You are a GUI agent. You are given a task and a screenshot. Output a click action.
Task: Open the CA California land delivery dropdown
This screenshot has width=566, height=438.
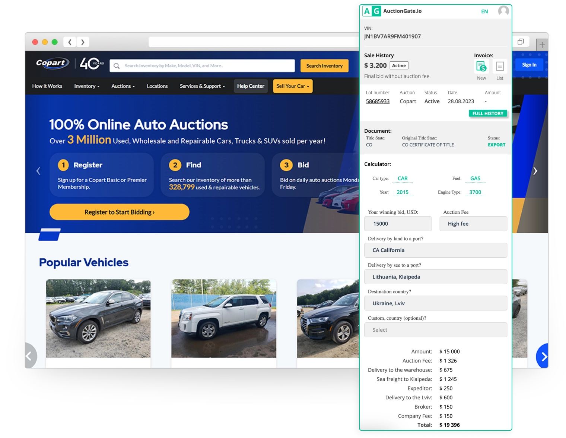tap(436, 250)
